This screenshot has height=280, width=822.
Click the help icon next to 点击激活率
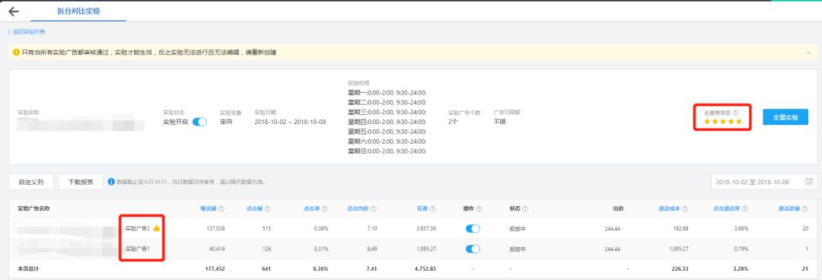point(745,208)
